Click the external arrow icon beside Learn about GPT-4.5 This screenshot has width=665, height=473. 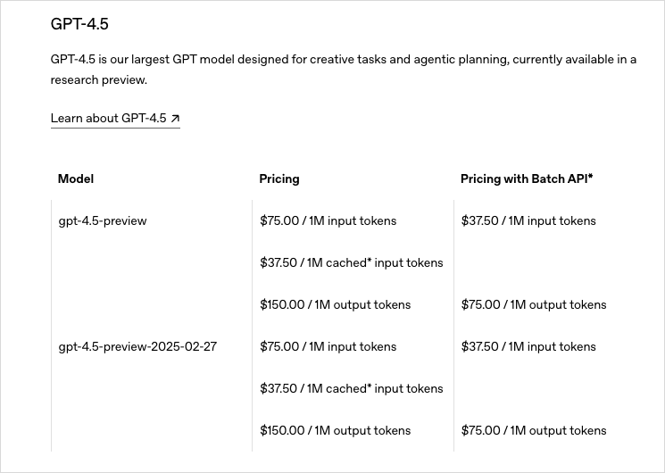coord(175,119)
